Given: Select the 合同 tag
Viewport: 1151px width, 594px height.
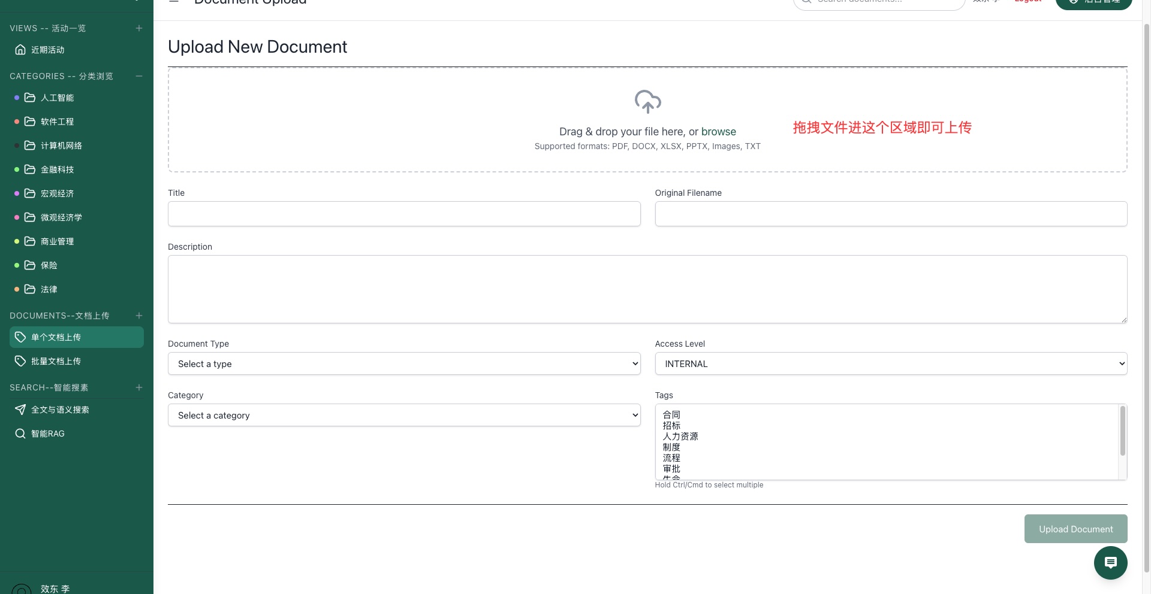Looking at the screenshot, I should tap(671, 415).
